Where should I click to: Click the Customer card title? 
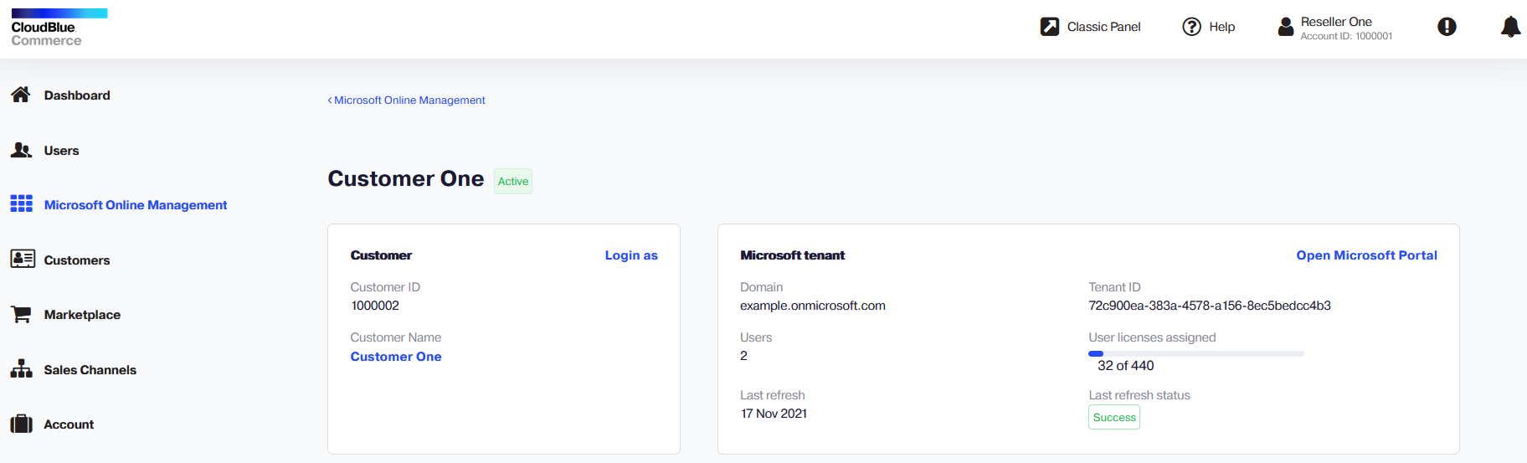pyautogui.click(x=381, y=255)
